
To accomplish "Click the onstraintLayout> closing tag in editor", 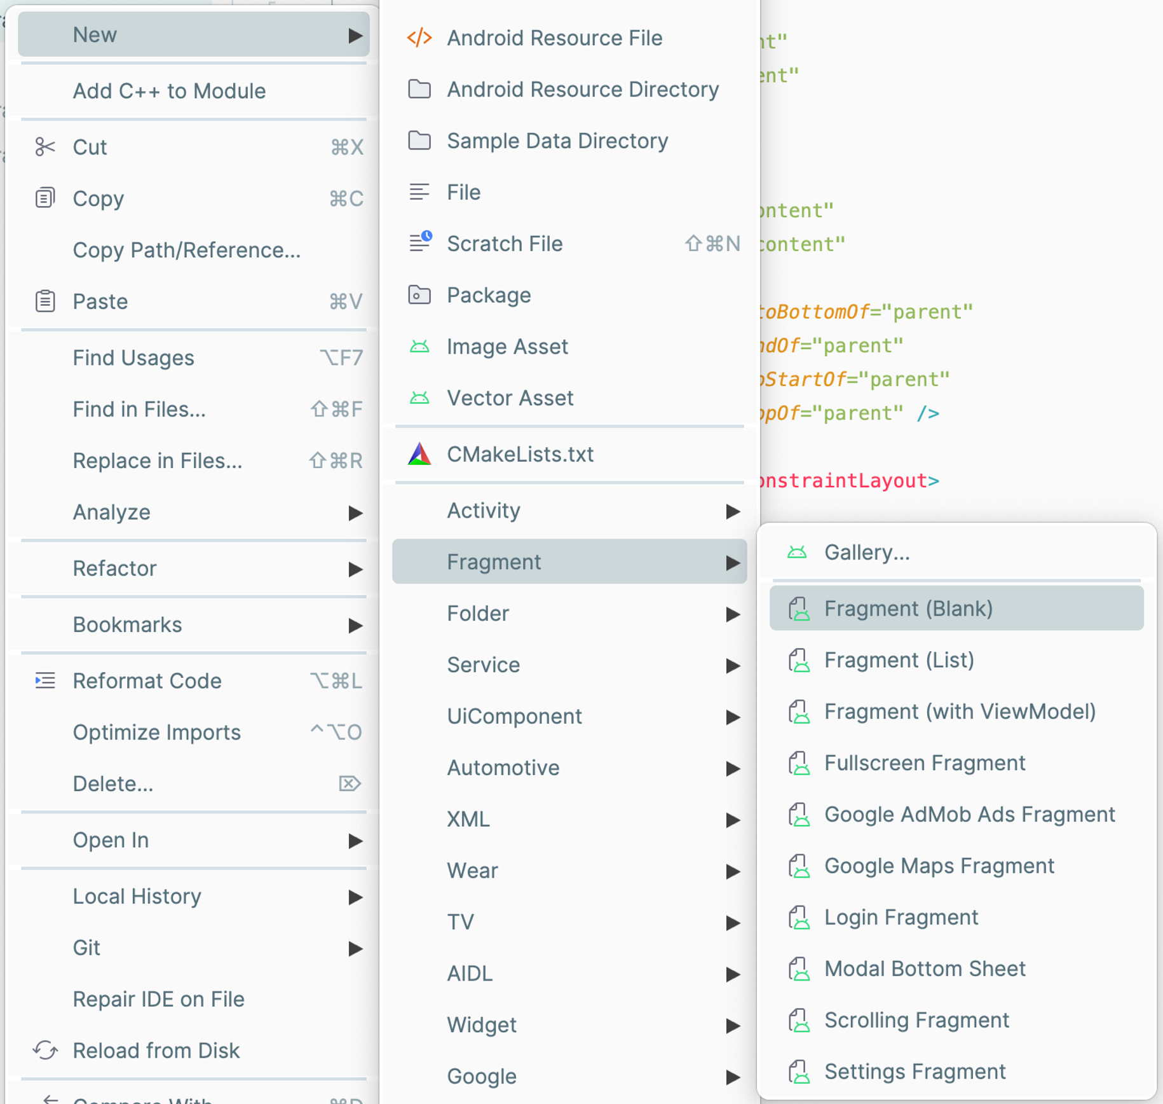I will pos(848,480).
